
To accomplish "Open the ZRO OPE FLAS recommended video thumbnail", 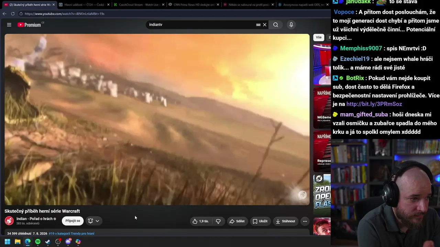I will click(322, 195).
